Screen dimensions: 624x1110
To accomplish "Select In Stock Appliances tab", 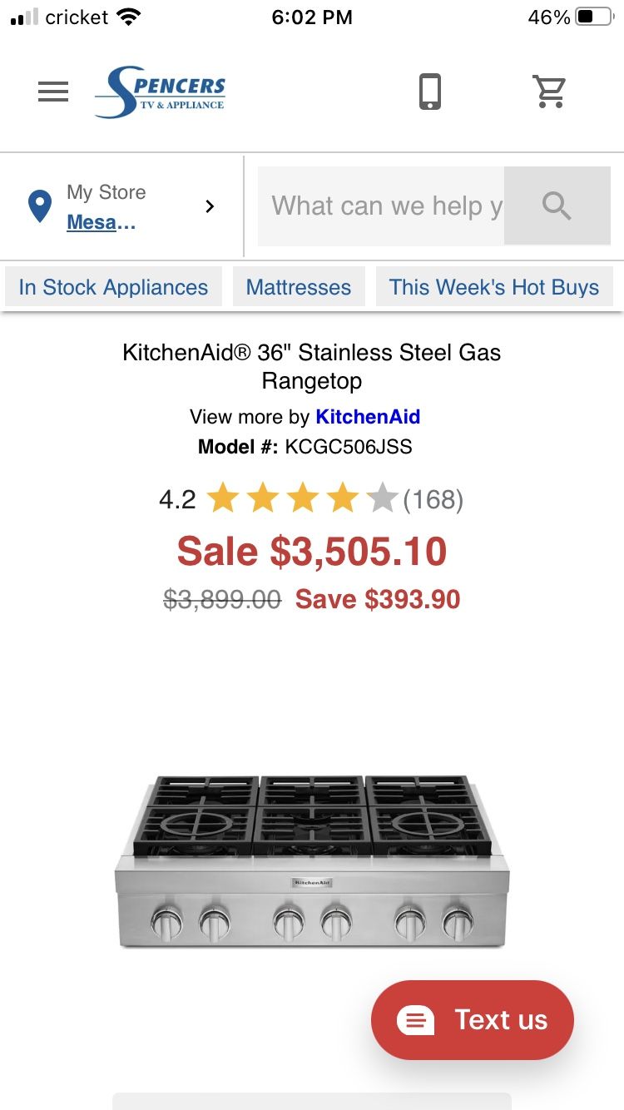I will tap(113, 287).
